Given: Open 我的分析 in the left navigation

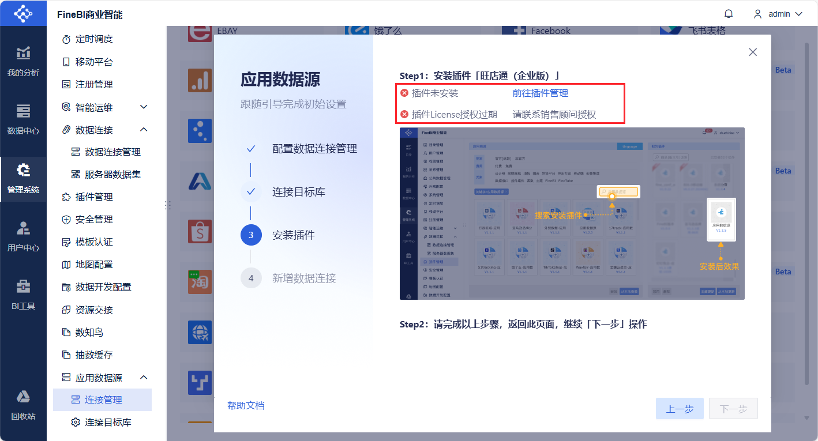Looking at the screenshot, I should tap(23, 61).
